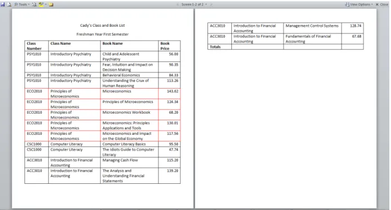Image resolution: width=391 pixels, height=210 pixels.
Task: Click Child and Adolescent Psychiatry book cell
Action: [x=129, y=56]
